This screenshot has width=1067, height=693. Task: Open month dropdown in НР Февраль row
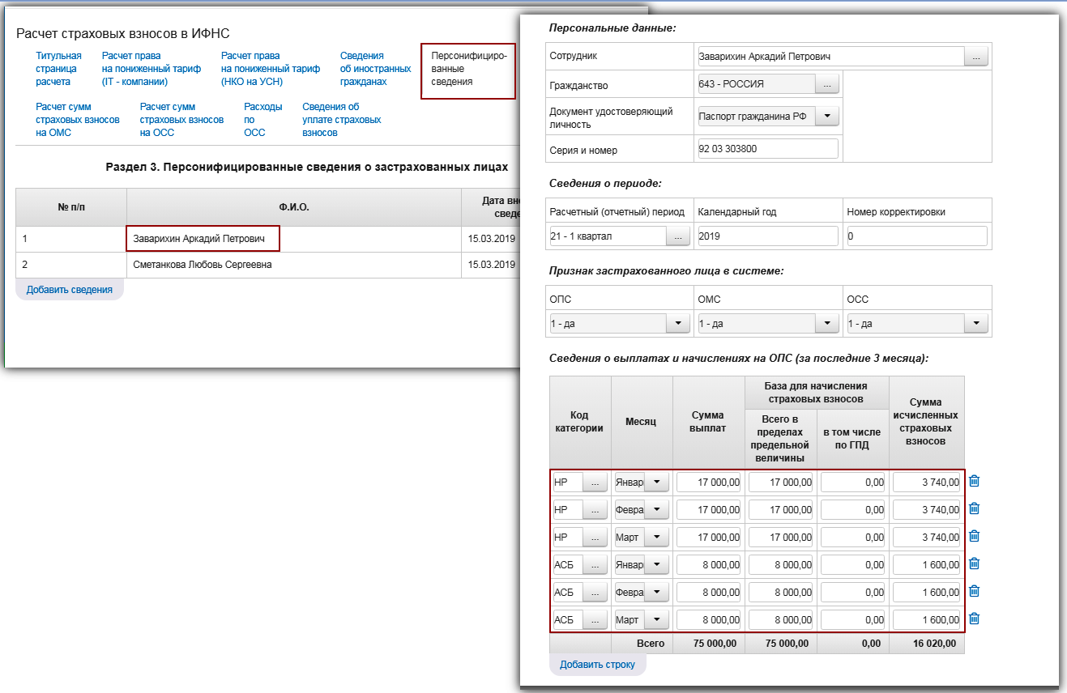click(x=656, y=510)
